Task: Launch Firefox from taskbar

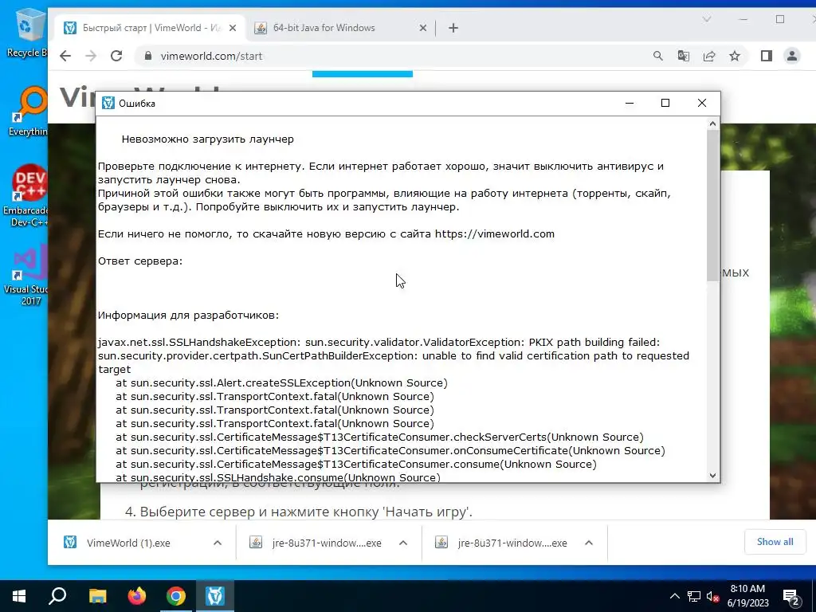Action: [x=137, y=596]
